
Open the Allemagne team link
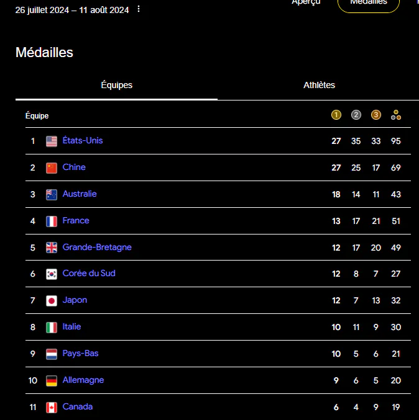(83, 380)
